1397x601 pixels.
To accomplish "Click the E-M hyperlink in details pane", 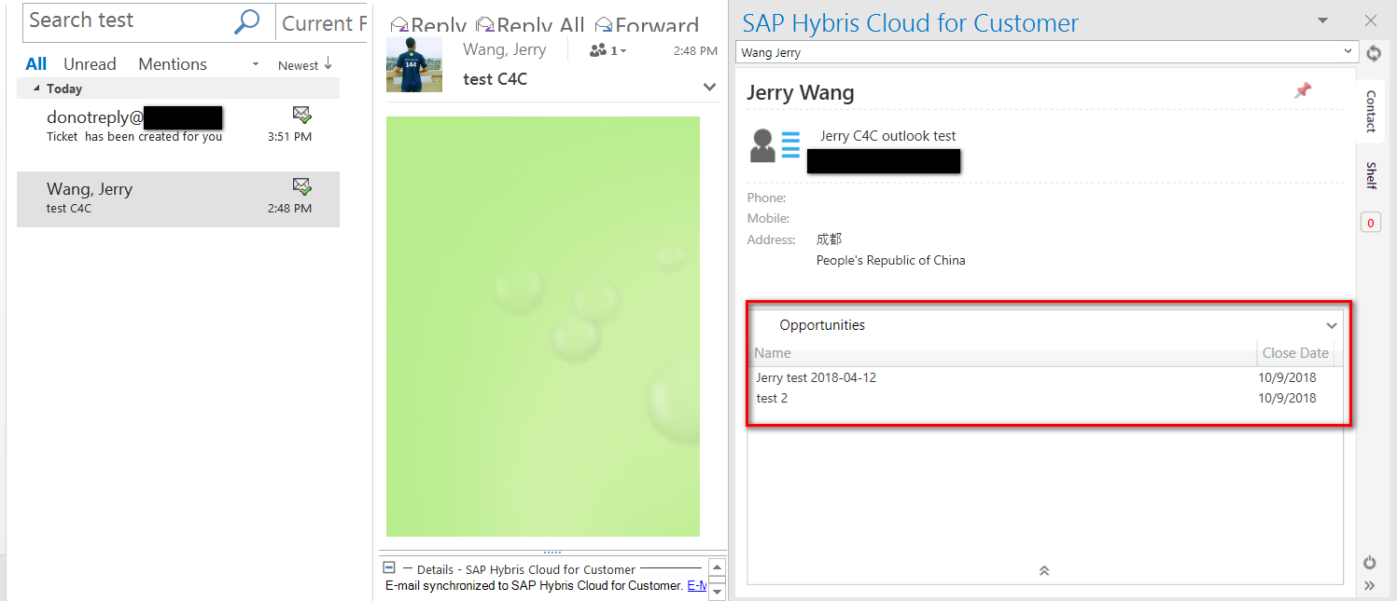I will tap(696, 586).
